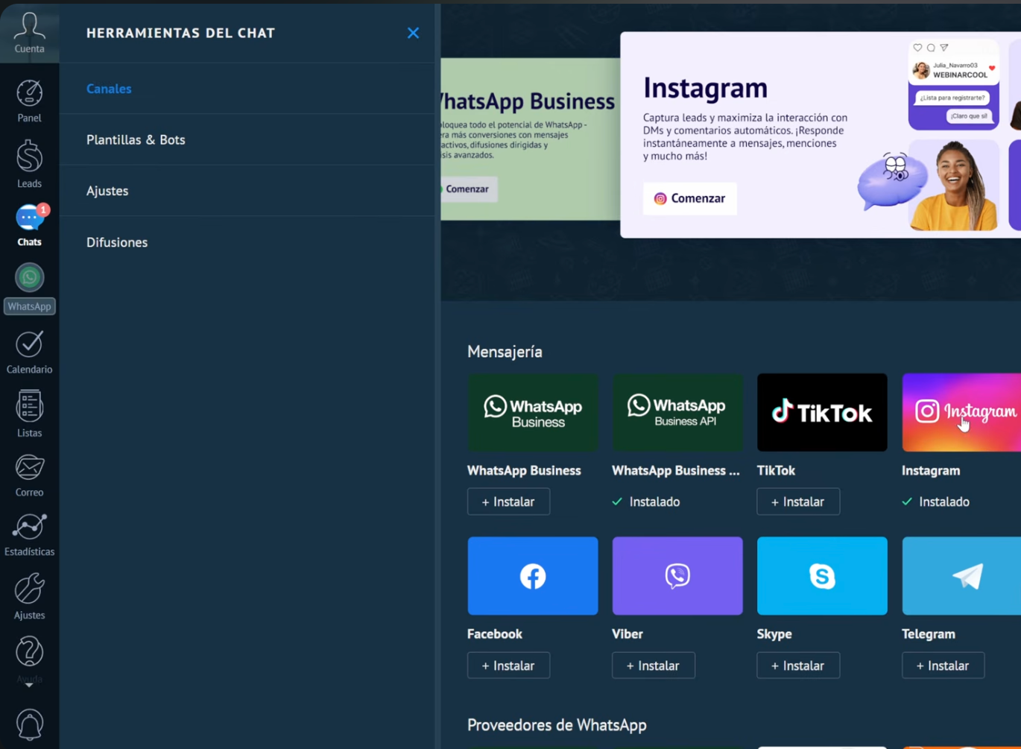The width and height of the screenshot is (1021, 749).
Task: Install the TikTok integration
Action: [x=798, y=502]
